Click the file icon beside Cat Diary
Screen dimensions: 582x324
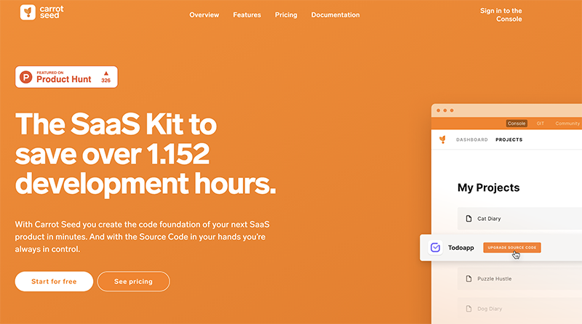(x=469, y=218)
